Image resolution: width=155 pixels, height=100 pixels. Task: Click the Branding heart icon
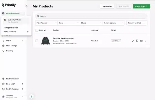3,51
